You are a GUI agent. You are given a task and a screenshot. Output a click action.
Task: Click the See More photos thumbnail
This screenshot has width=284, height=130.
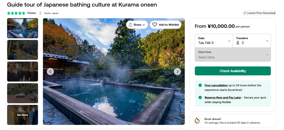22,115
